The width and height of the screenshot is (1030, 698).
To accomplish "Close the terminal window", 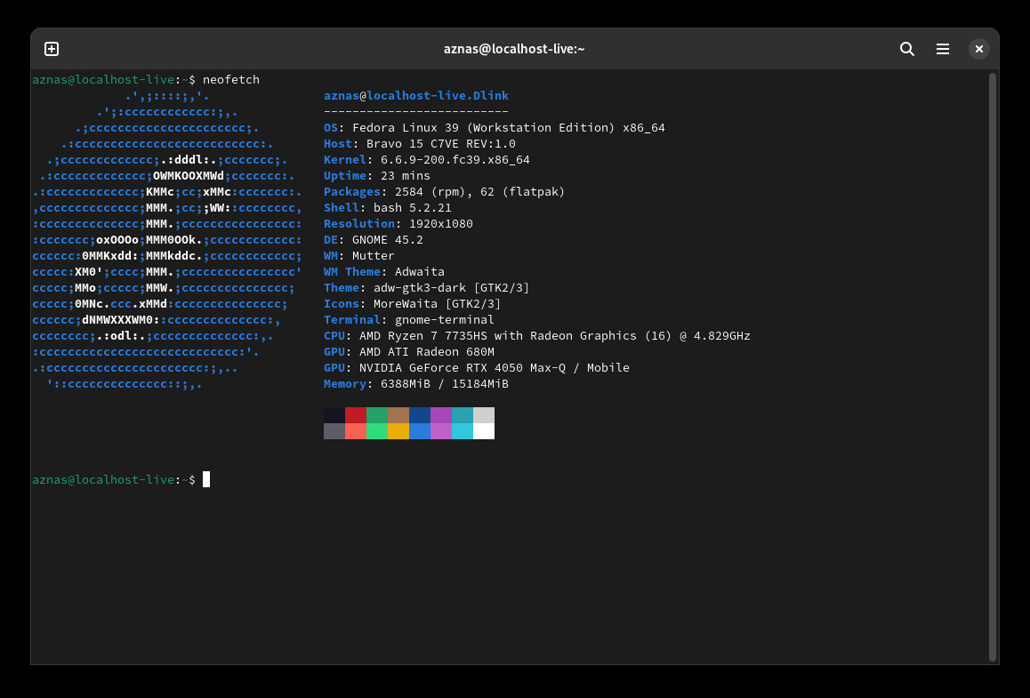I will coord(978,49).
